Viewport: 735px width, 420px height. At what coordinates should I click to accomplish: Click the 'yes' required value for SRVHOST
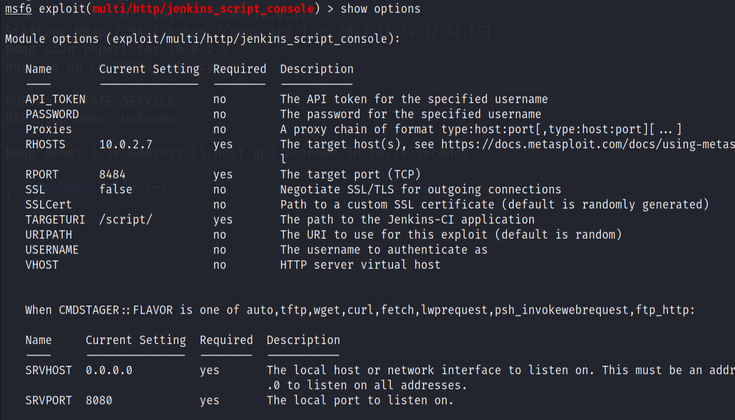209,370
